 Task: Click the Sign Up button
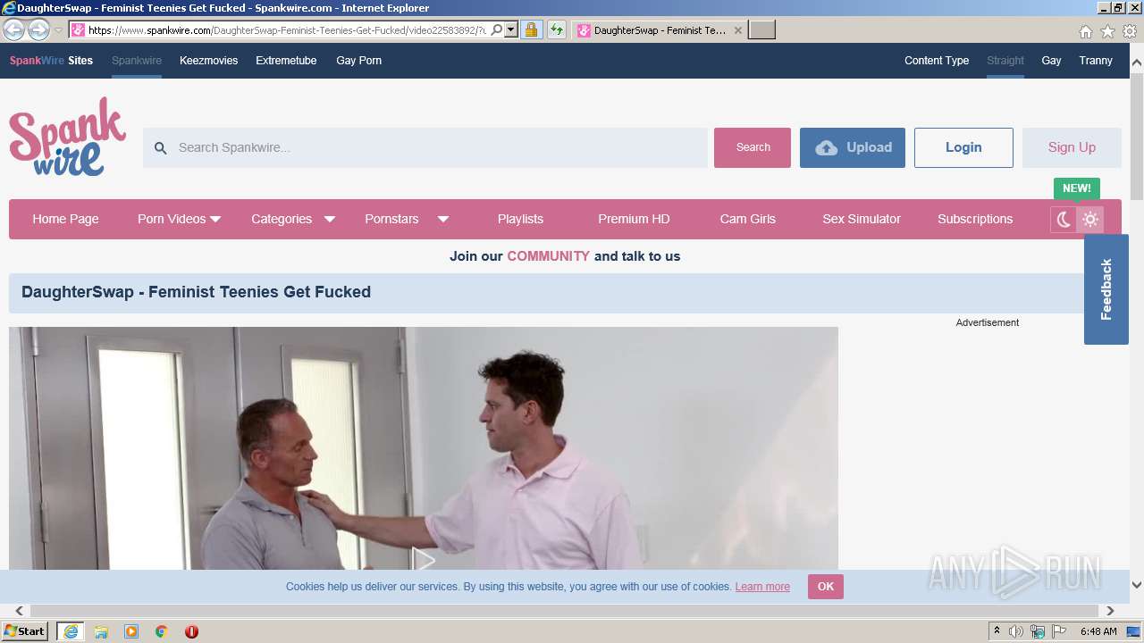coord(1072,148)
